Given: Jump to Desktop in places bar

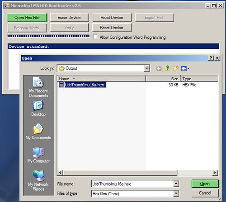Looking at the screenshot, I should pos(38,109).
